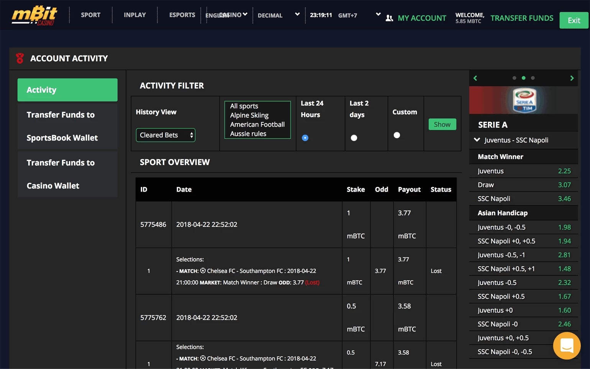This screenshot has width=590, height=369.
Task: Open Transfer Funds to Casino Wallet
Action: pos(67,174)
